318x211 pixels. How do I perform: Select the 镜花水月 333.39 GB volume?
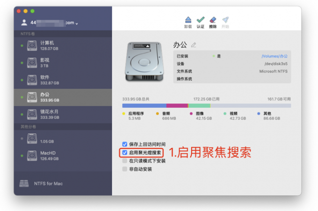point(63,115)
